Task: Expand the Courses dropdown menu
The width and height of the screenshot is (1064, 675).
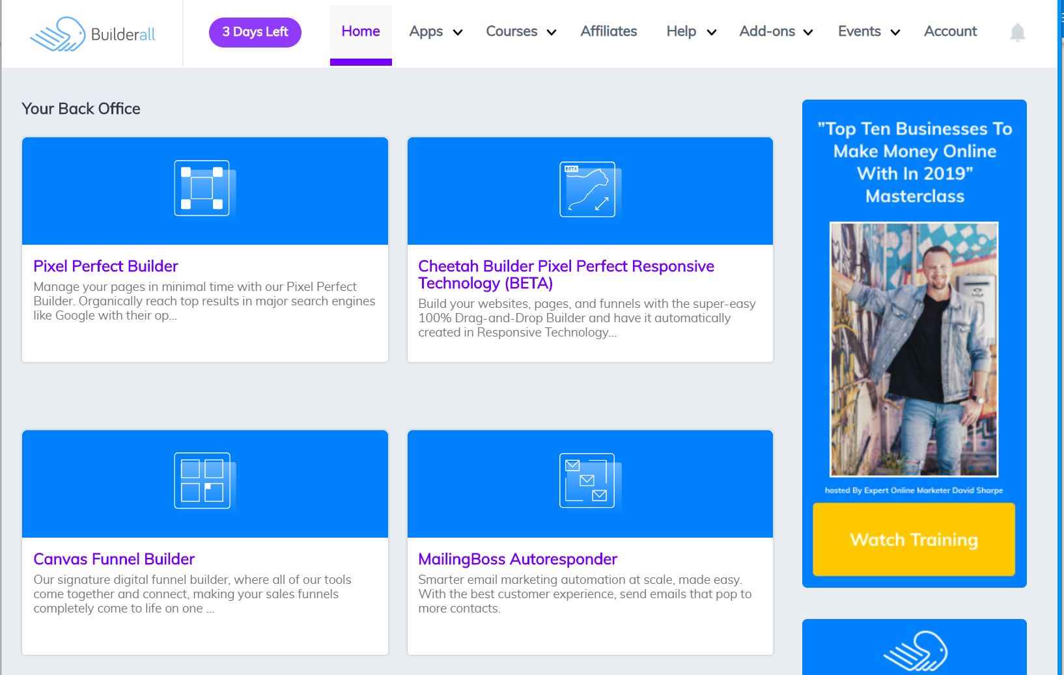Action: [520, 32]
